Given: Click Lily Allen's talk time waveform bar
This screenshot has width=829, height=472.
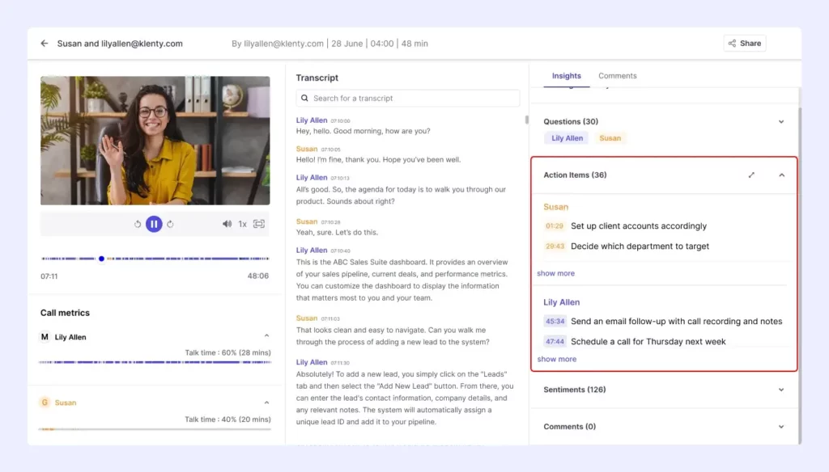Looking at the screenshot, I should [155, 362].
